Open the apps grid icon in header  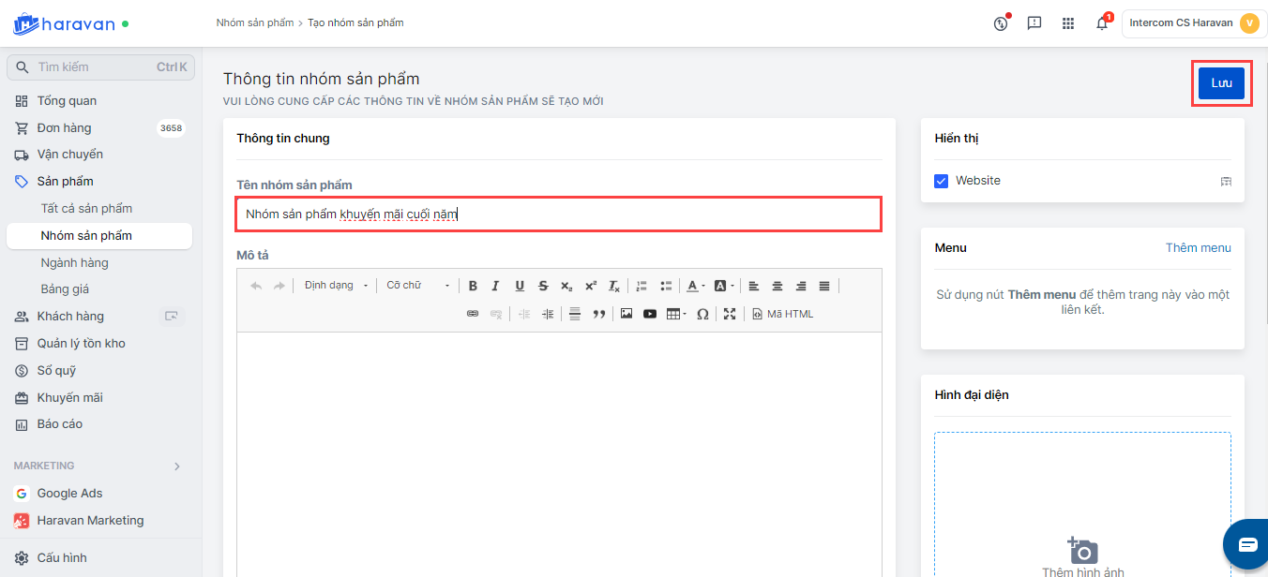coord(1068,23)
